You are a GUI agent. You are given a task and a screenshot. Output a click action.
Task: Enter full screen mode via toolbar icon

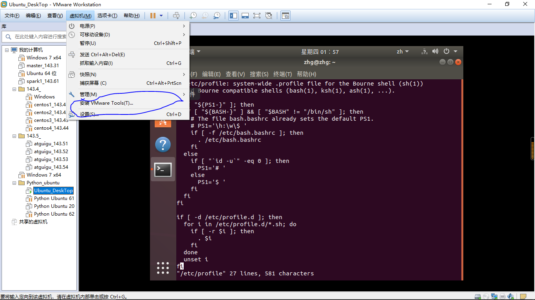click(257, 16)
